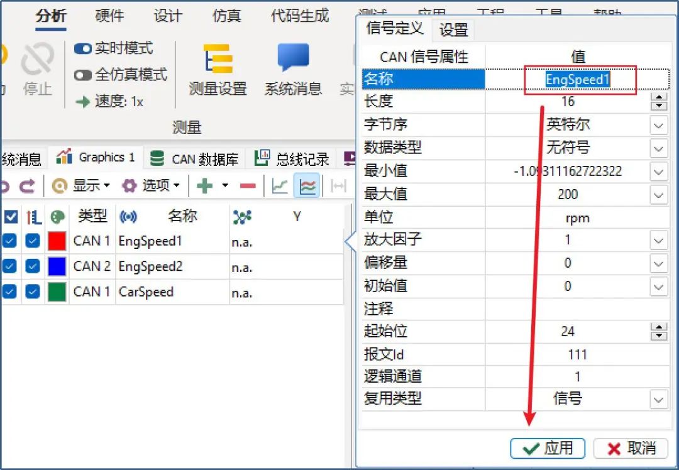Enable 全仿真模式 toggle
Screen dimensions: 679x470
pyautogui.click(x=84, y=75)
